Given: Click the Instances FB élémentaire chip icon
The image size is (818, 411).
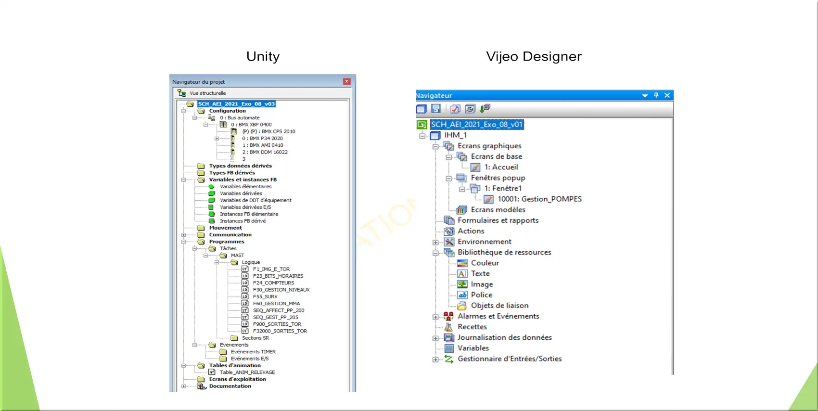Looking at the screenshot, I should [x=211, y=214].
